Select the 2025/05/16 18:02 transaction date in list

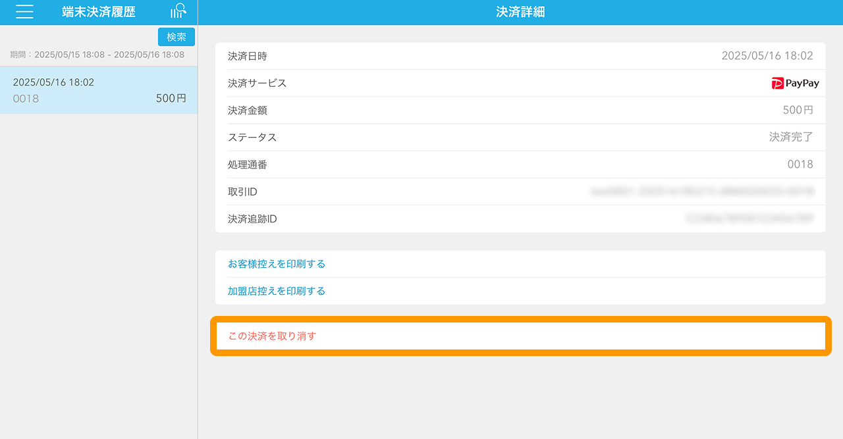[53, 82]
